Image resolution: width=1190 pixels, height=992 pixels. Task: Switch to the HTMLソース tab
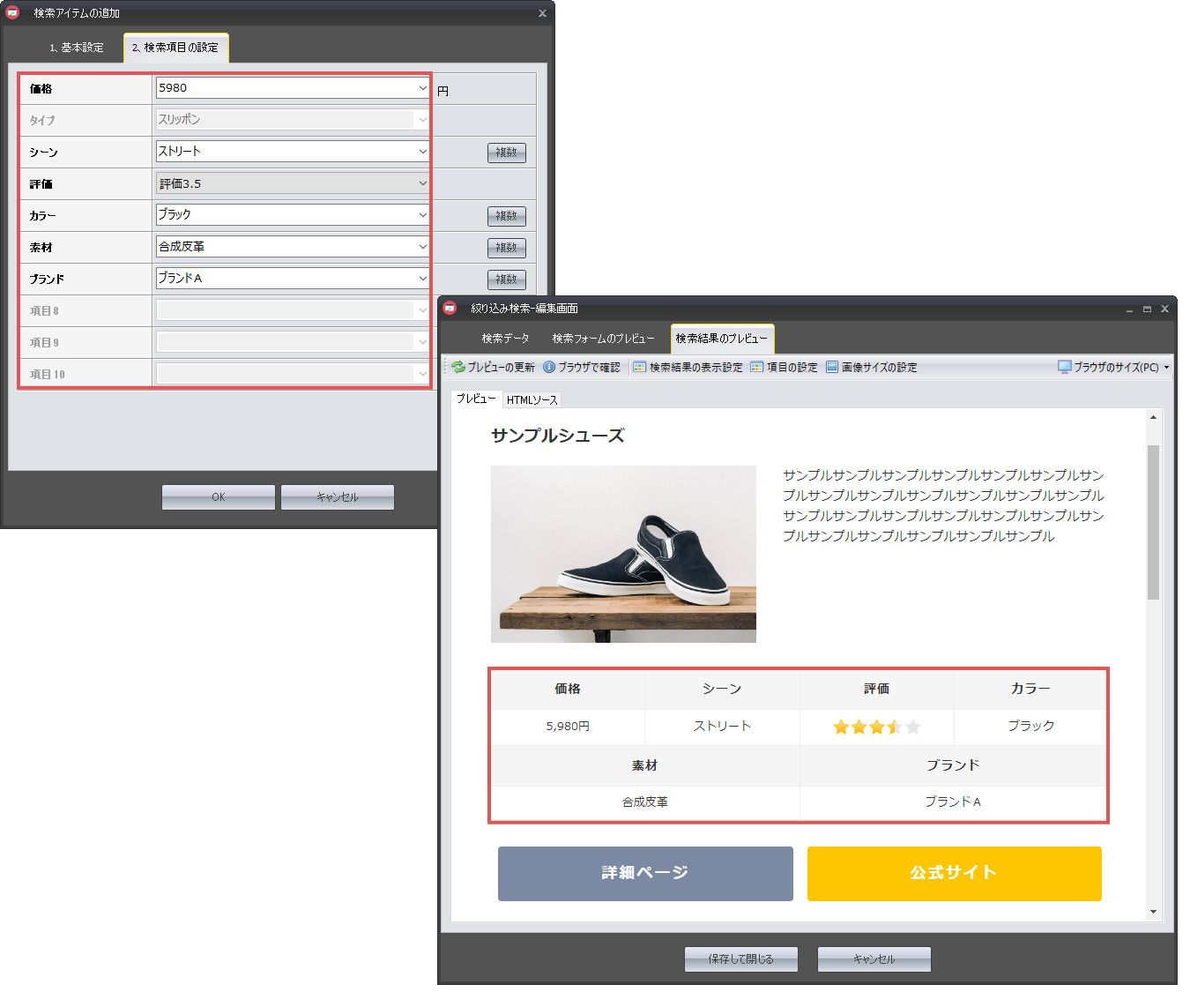click(x=532, y=399)
